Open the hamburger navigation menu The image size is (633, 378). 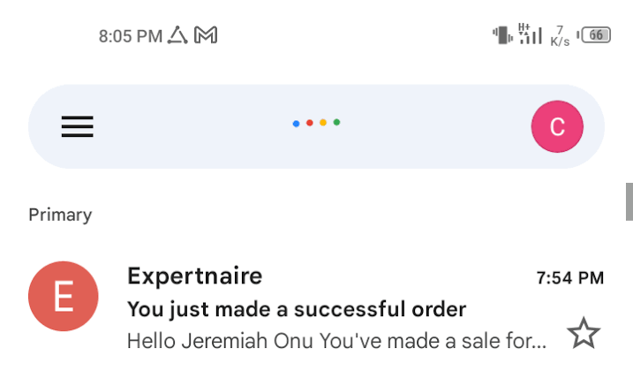[x=77, y=126]
